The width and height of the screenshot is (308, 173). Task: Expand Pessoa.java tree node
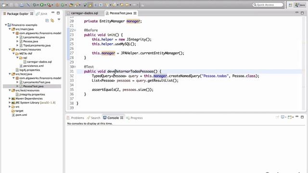tap(17, 41)
